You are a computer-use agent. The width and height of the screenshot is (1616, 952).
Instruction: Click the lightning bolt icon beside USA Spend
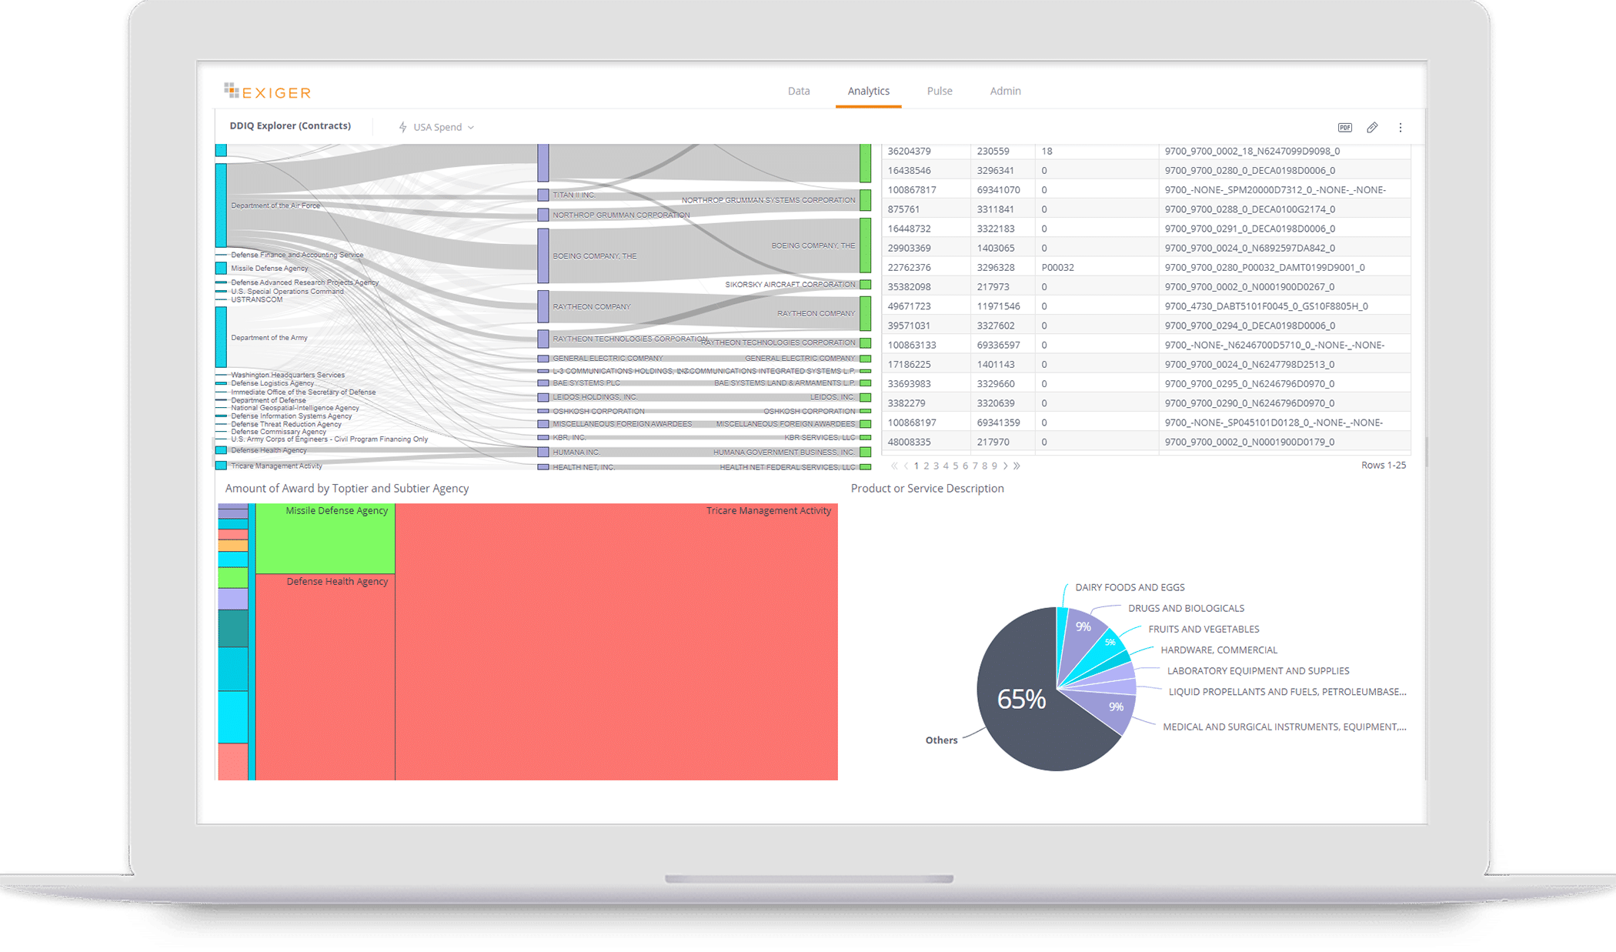[x=402, y=127]
